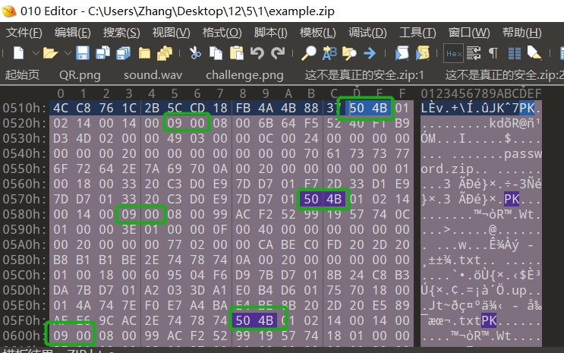
Task: Create a new file with the New icon
Action: coord(18,53)
